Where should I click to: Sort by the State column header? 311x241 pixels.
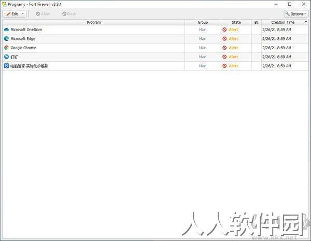pos(236,22)
